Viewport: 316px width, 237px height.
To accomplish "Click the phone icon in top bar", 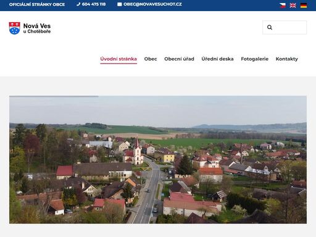I will [x=78, y=4].
